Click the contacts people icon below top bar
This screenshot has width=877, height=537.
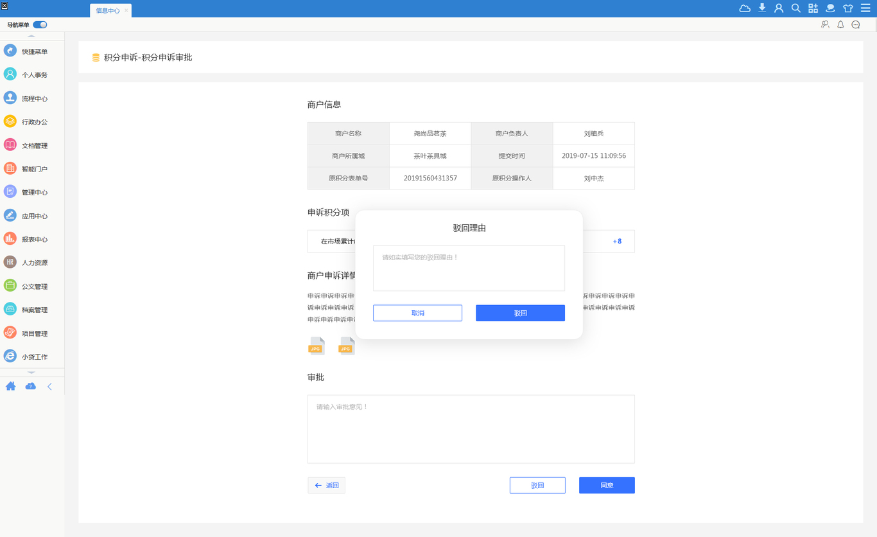coord(825,24)
